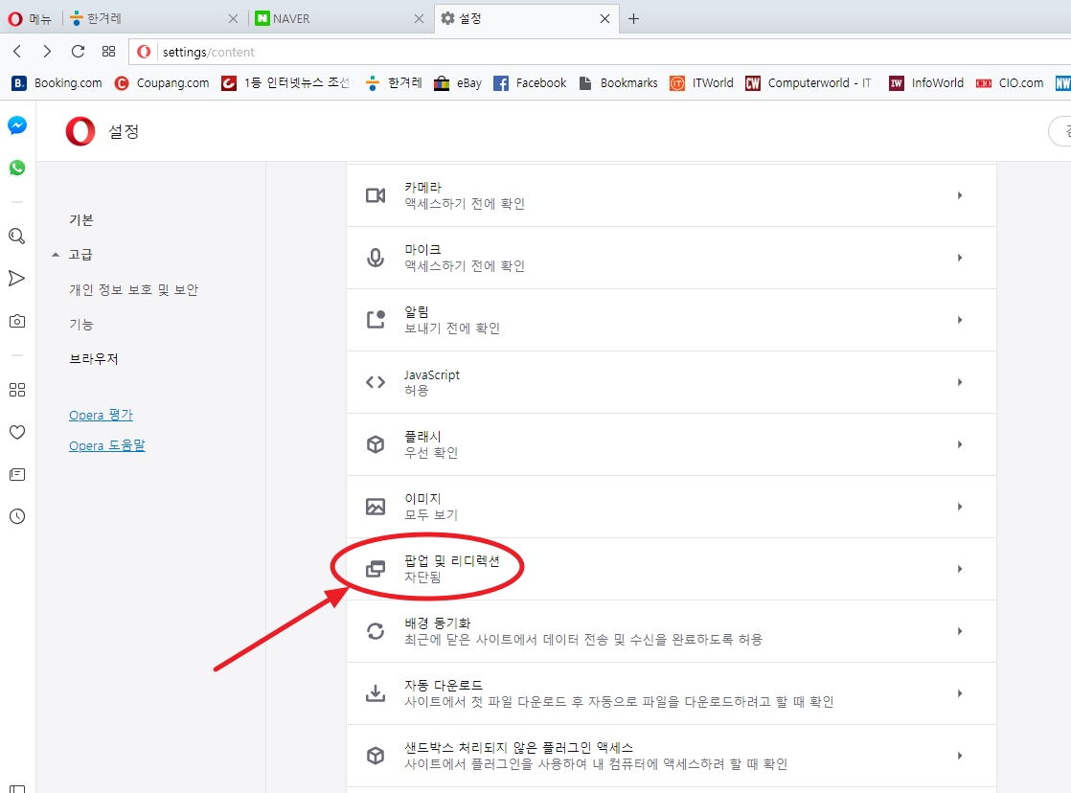The height and width of the screenshot is (793, 1071).
Task: Open the Opera 메뉴 button
Action: point(30,19)
